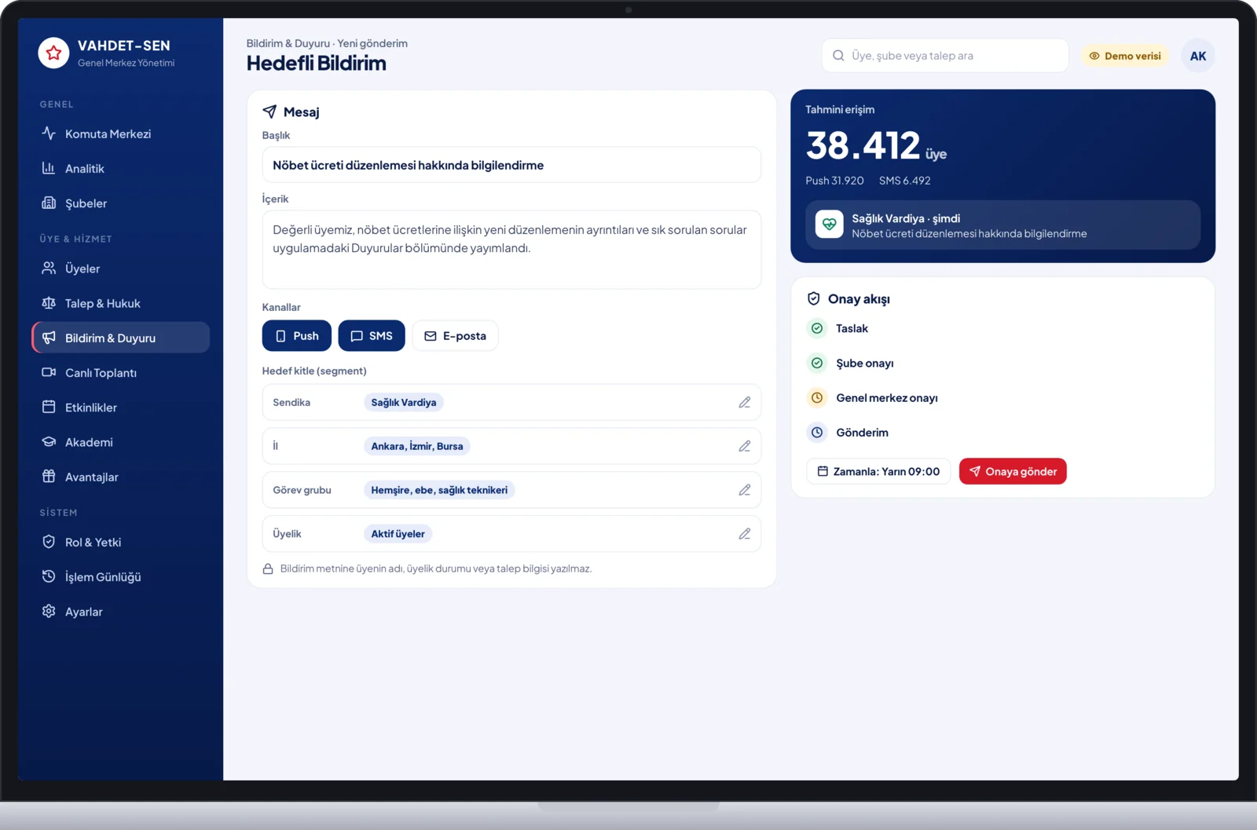Click the Gönderim clock icon
The height and width of the screenshot is (830, 1257).
coord(817,432)
